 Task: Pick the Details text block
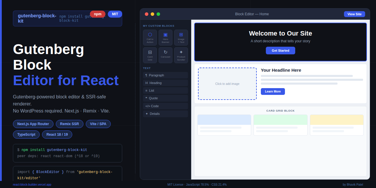(x=165, y=114)
